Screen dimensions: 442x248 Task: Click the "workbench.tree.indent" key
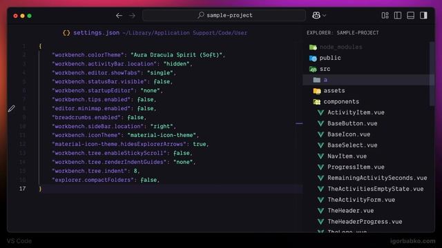(90, 171)
